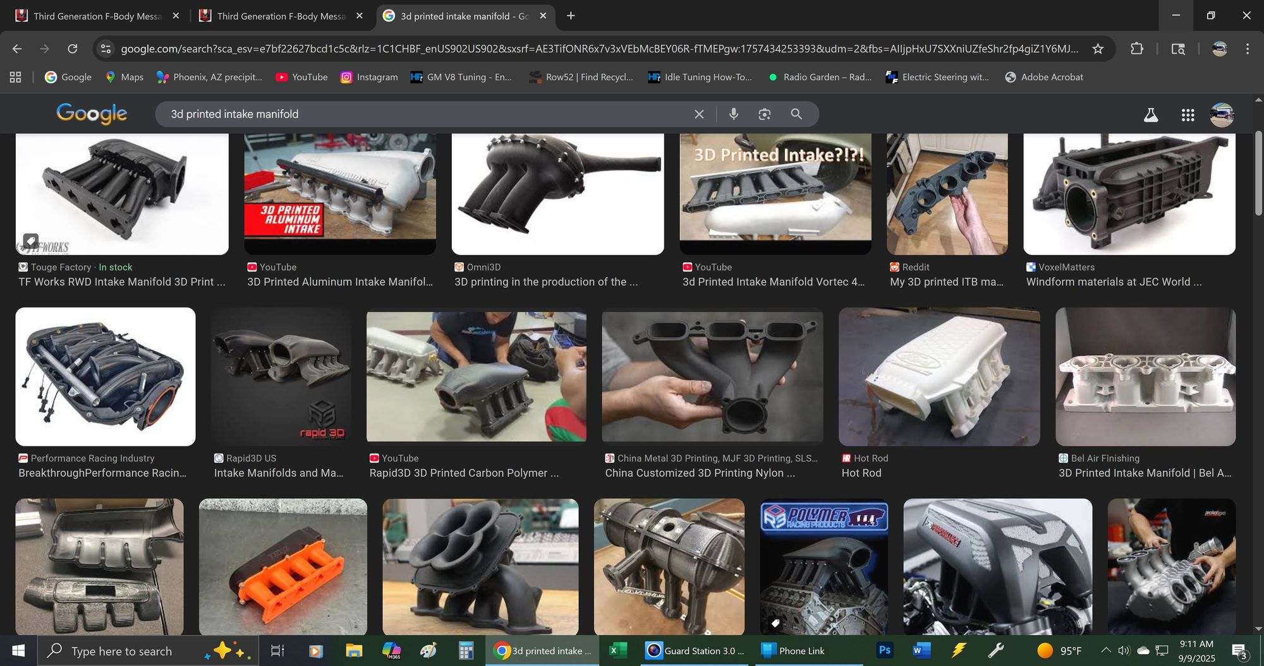1264x666 pixels.
Task: Open a new browser tab
Action: pyautogui.click(x=571, y=16)
